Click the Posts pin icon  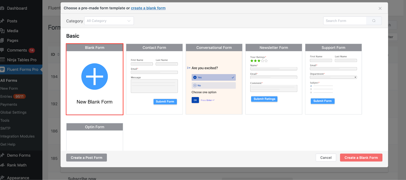2,21
